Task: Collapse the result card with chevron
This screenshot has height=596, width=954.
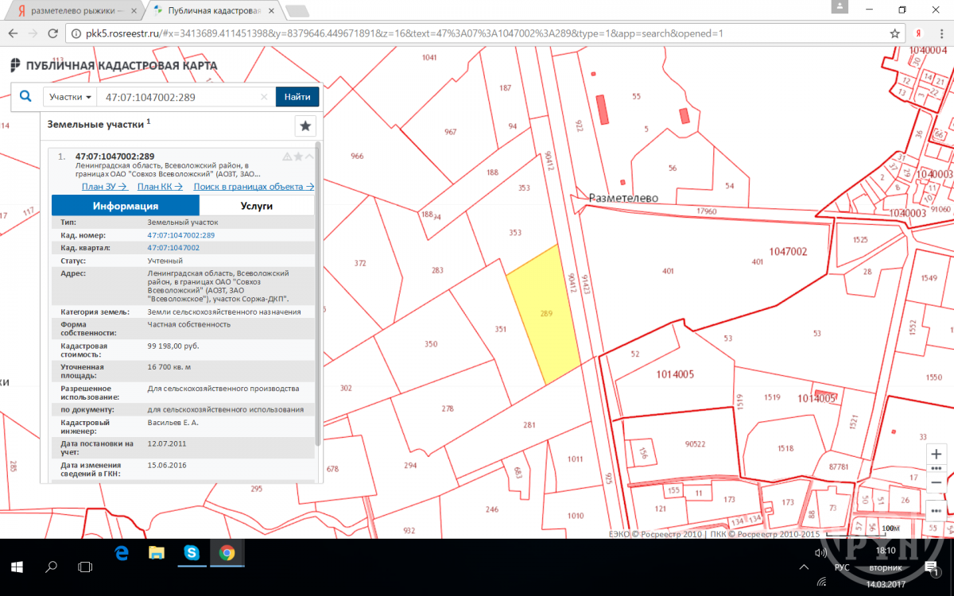Action: coord(309,157)
